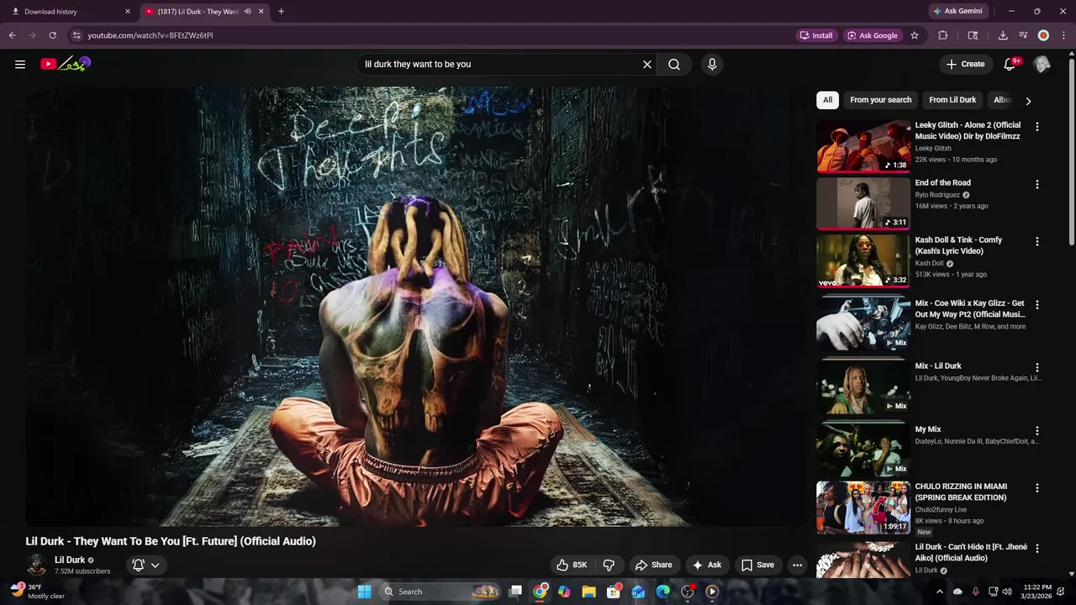Open media controls music-note icon
This screenshot has width=1076, height=605.
point(1023,35)
